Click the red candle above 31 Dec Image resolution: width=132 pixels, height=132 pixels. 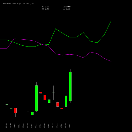15,111
